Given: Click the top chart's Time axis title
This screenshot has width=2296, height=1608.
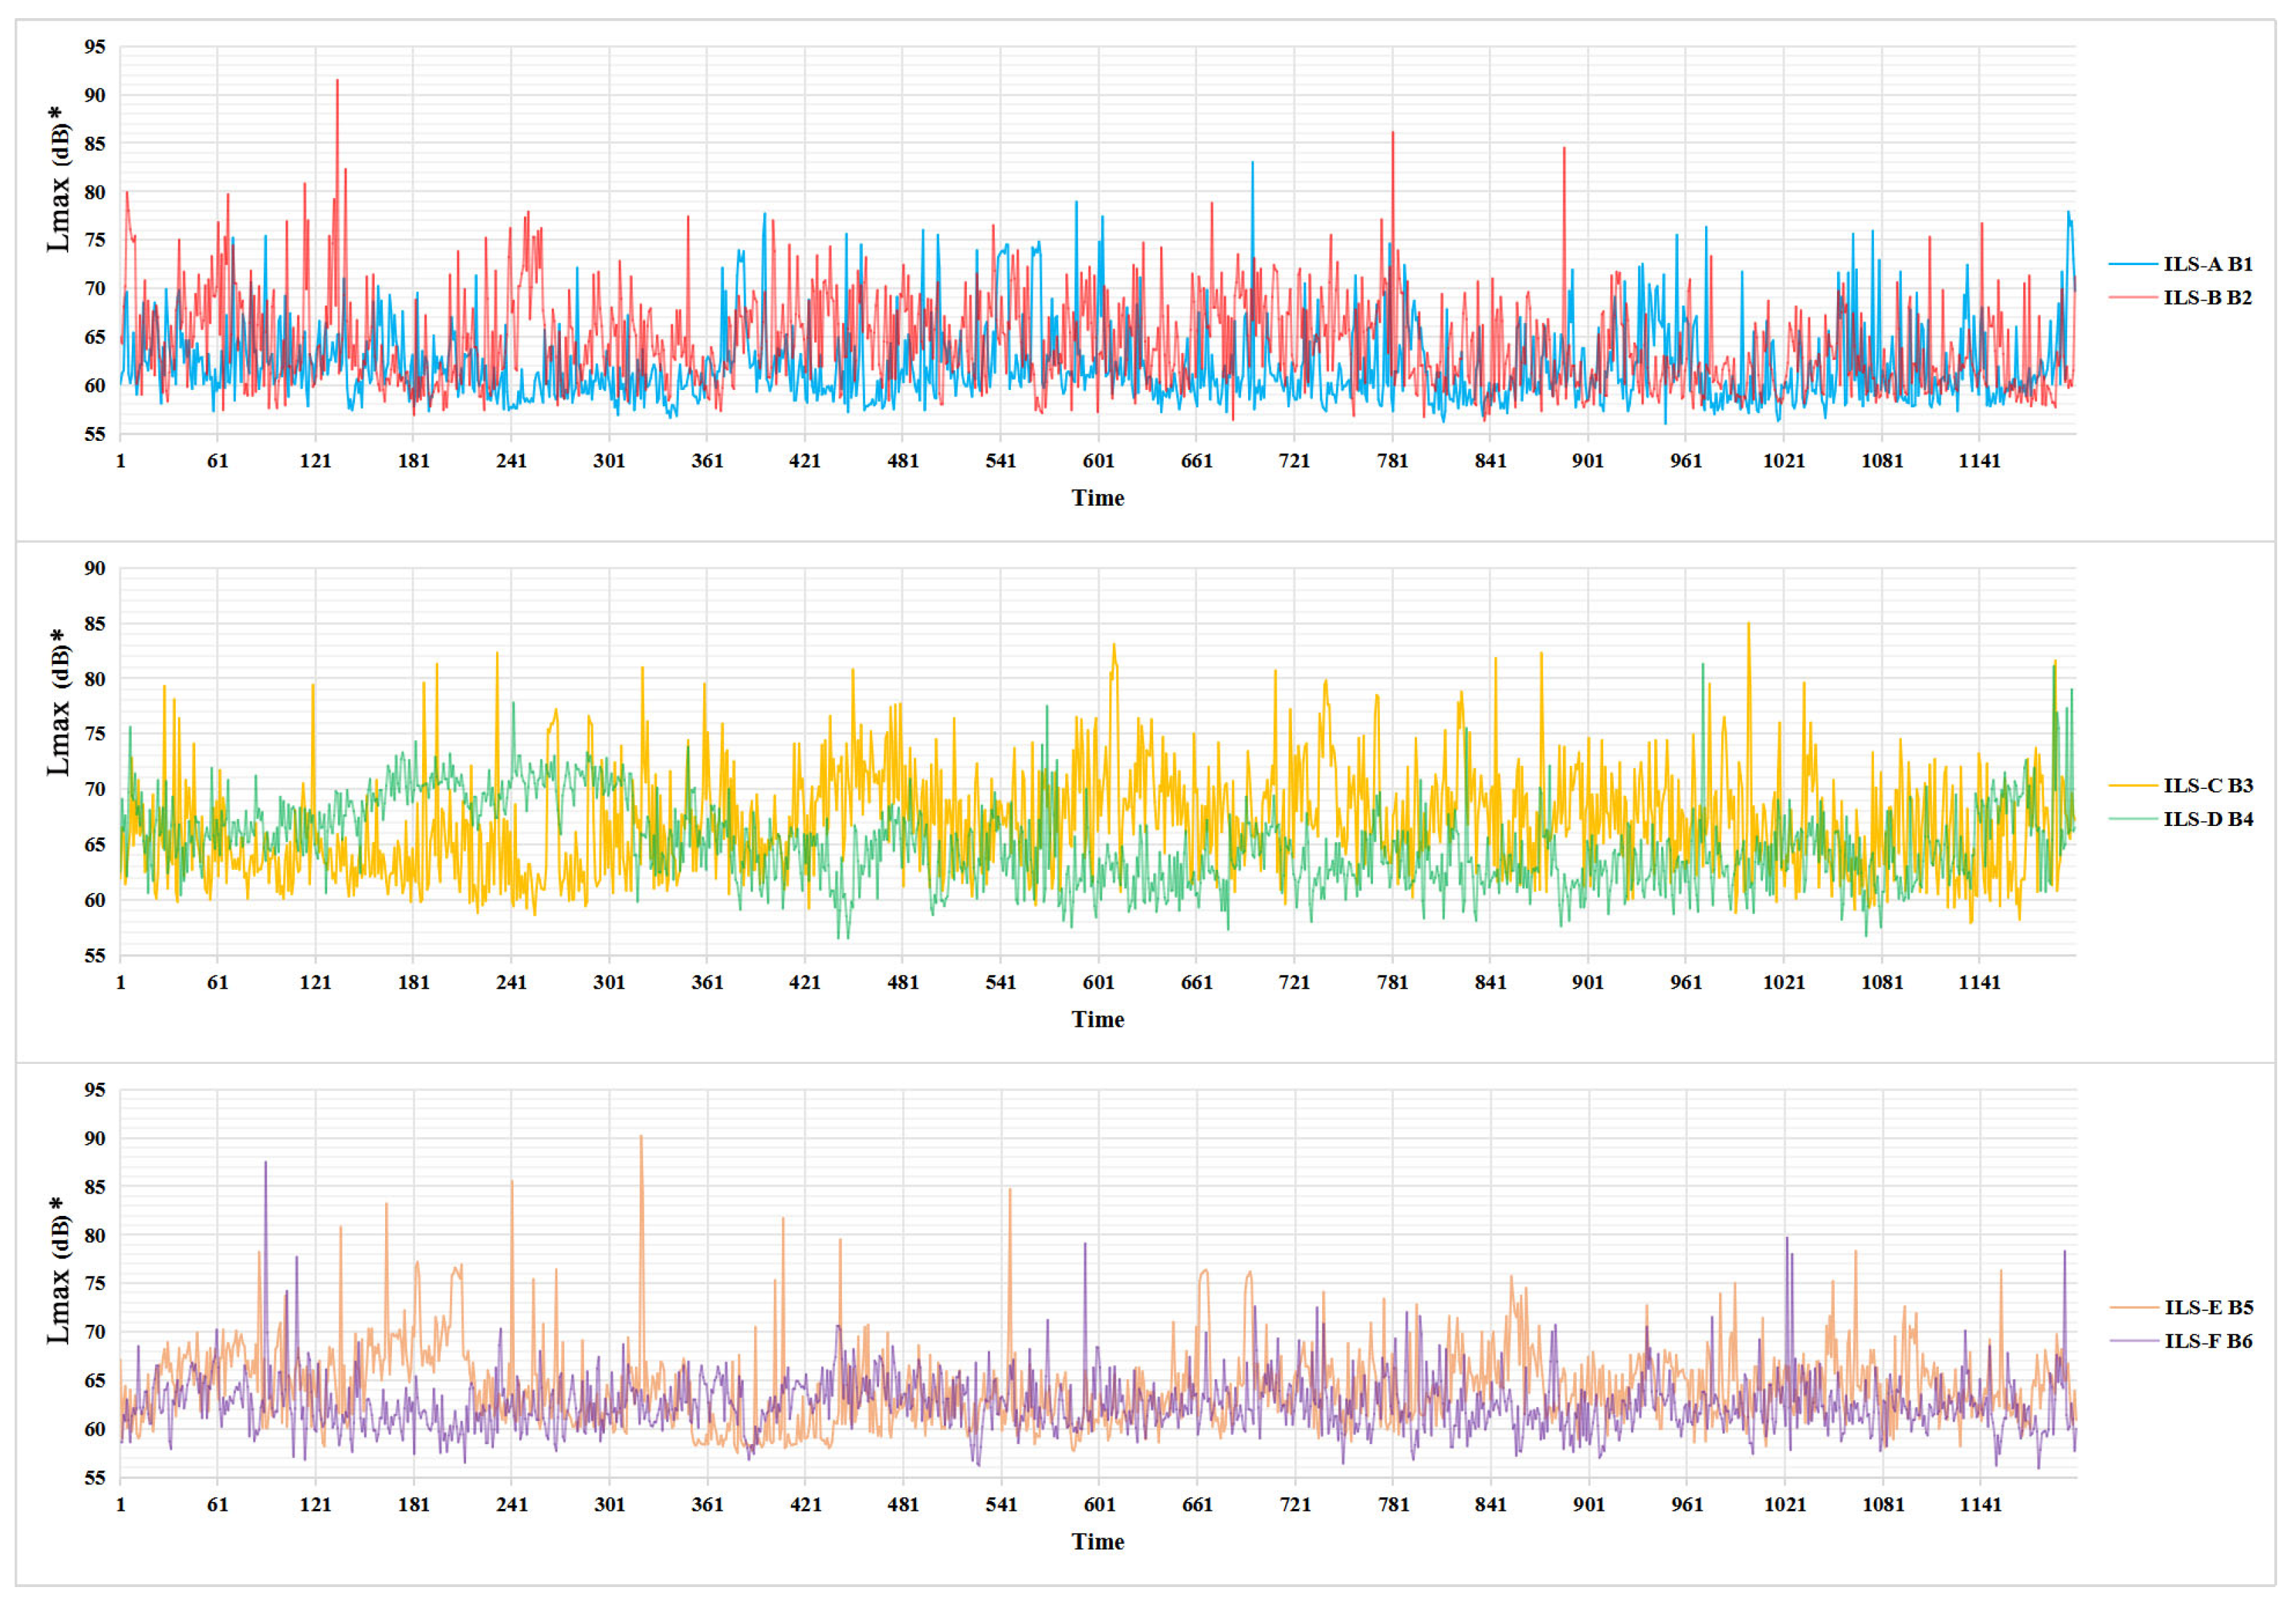Looking at the screenshot, I should 1097,498.
